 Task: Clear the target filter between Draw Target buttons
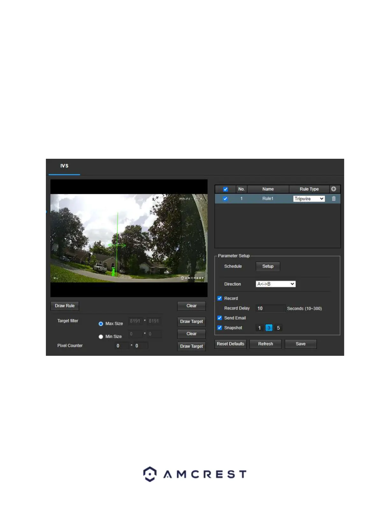click(x=191, y=334)
